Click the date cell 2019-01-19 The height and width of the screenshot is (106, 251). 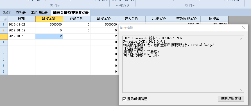click(x=21, y=31)
